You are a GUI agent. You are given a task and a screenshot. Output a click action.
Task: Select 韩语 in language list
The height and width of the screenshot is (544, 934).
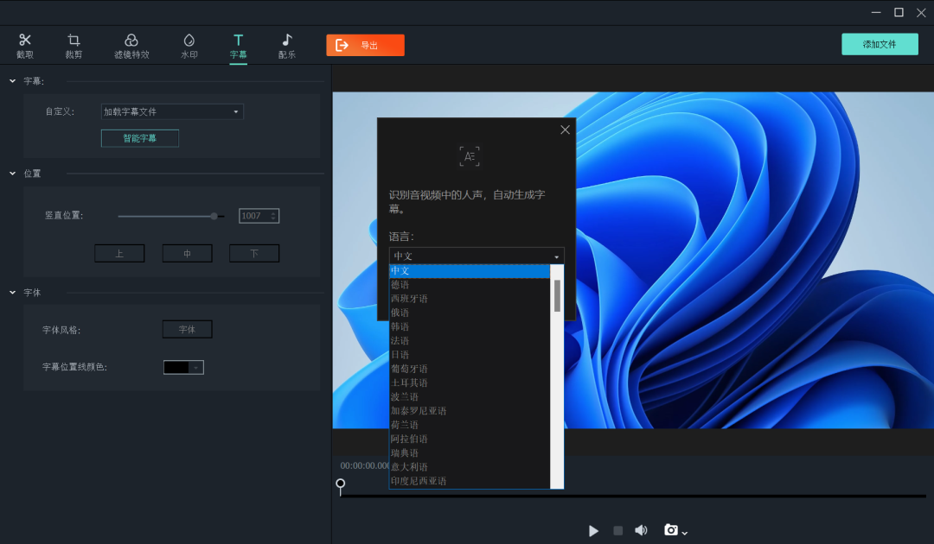coord(470,326)
